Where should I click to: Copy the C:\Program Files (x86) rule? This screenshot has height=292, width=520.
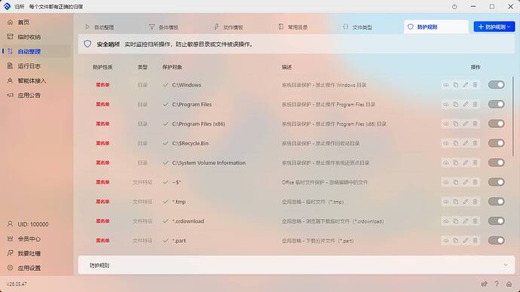456,124
